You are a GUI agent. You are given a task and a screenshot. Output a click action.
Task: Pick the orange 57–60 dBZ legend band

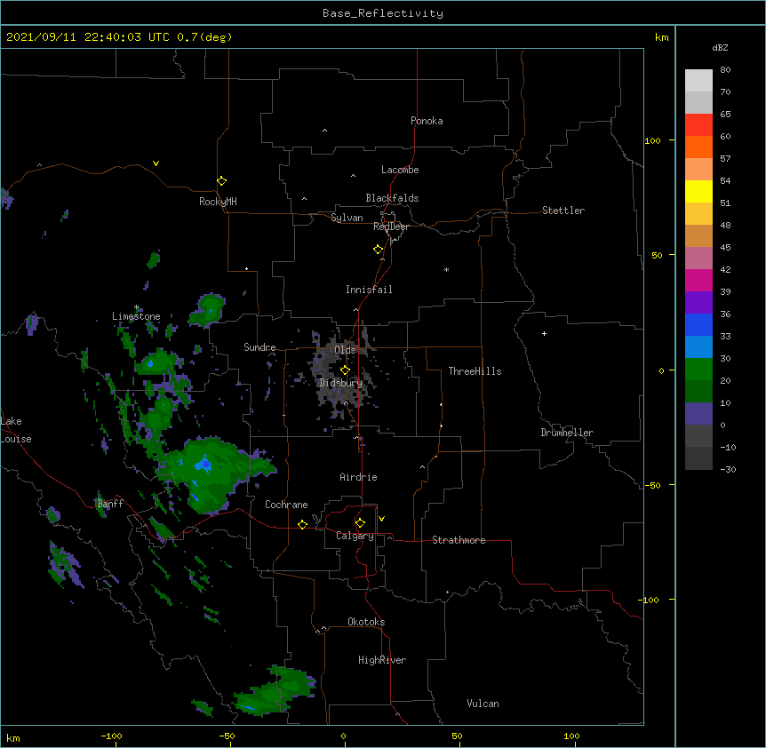(698, 147)
